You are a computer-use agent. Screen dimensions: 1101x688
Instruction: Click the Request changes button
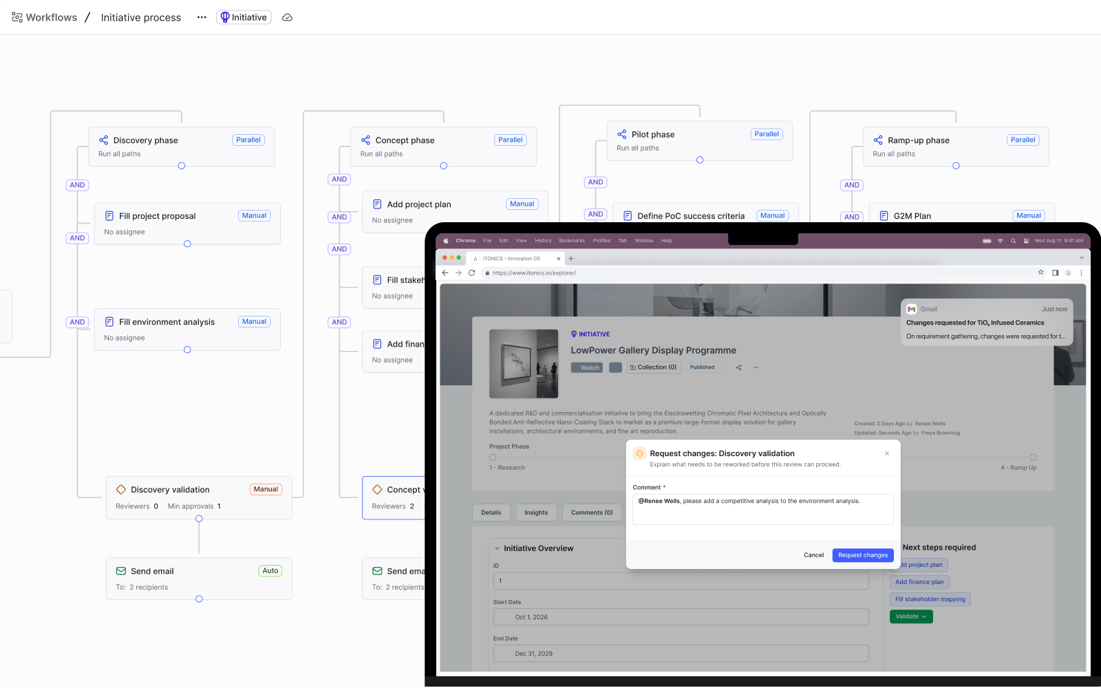pos(863,555)
